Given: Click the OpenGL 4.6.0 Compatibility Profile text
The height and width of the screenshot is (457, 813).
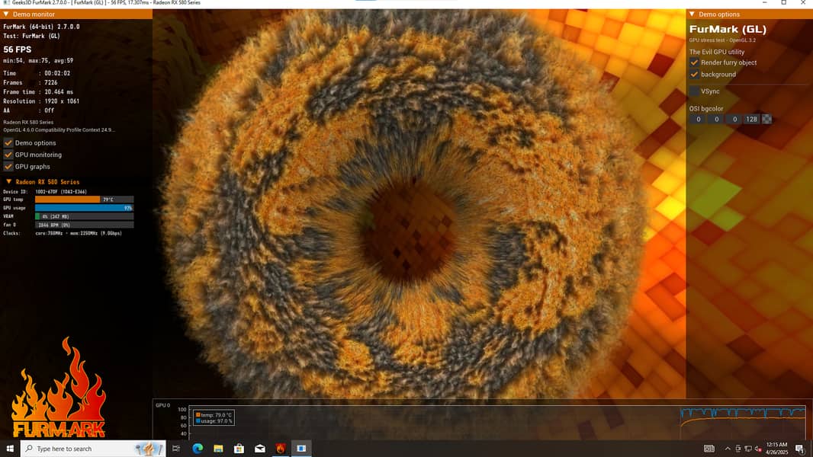Looking at the screenshot, I should coord(59,130).
